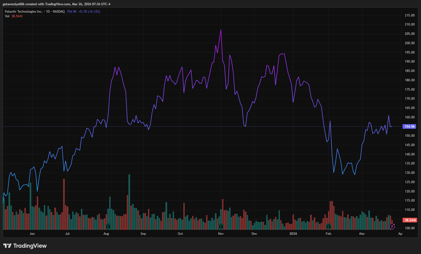421x254 pixels.
Task: Click the 125.00 price axis label
Action: (x=410, y=182)
